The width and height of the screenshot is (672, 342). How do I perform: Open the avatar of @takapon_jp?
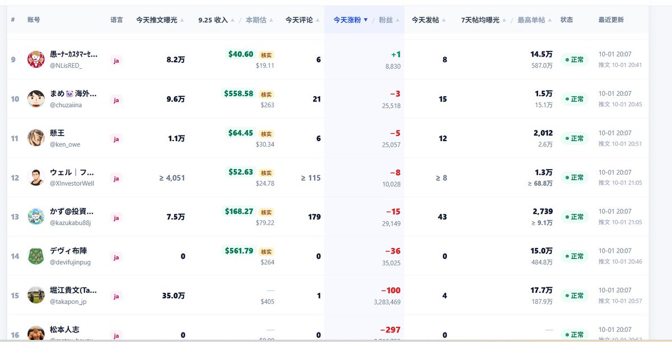(x=36, y=295)
